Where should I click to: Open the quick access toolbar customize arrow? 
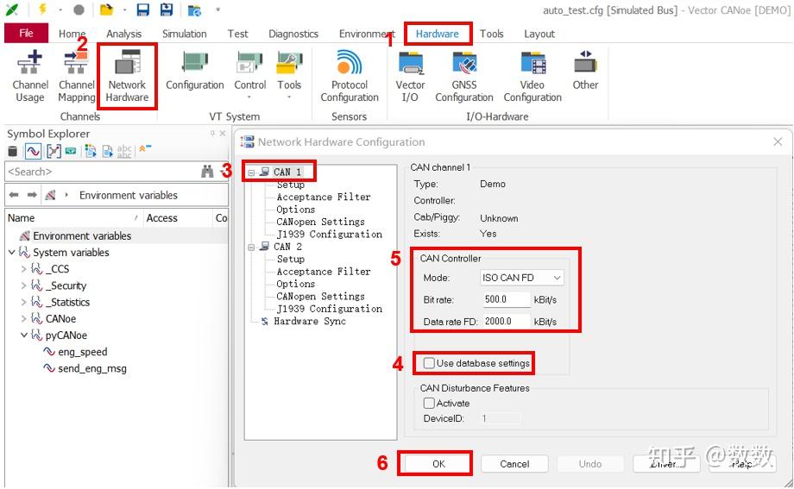[x=217, y=9]
